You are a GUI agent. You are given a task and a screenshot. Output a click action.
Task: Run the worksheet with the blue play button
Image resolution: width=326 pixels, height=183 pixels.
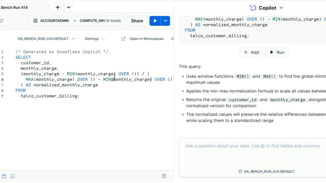tap(155, 21)
